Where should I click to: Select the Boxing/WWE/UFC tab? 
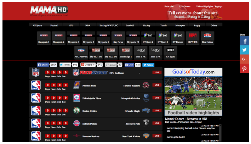point(109,25)
